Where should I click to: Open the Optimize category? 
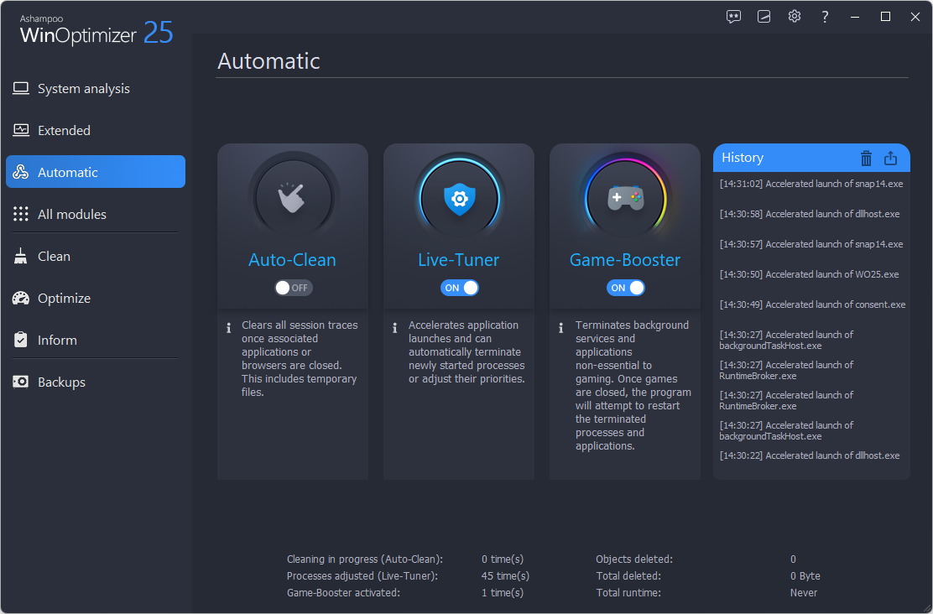(96, 298)
